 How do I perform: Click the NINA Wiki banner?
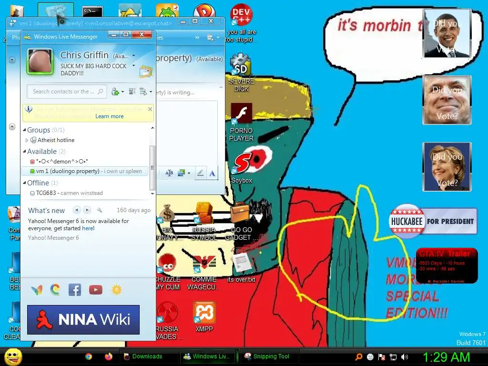coord(83,320)
